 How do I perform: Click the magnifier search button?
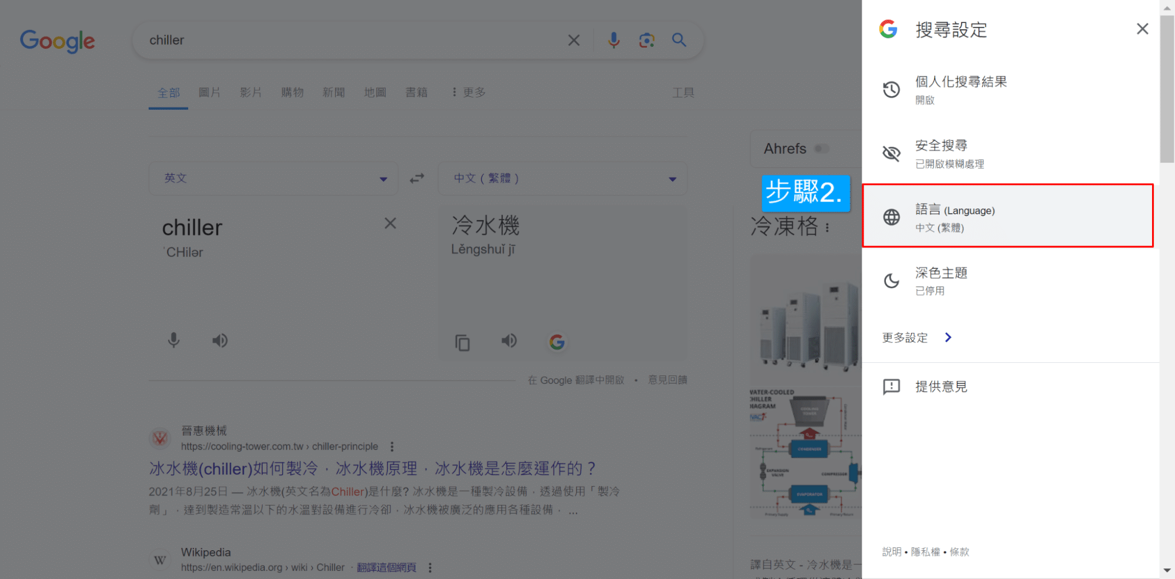(679, 40)
